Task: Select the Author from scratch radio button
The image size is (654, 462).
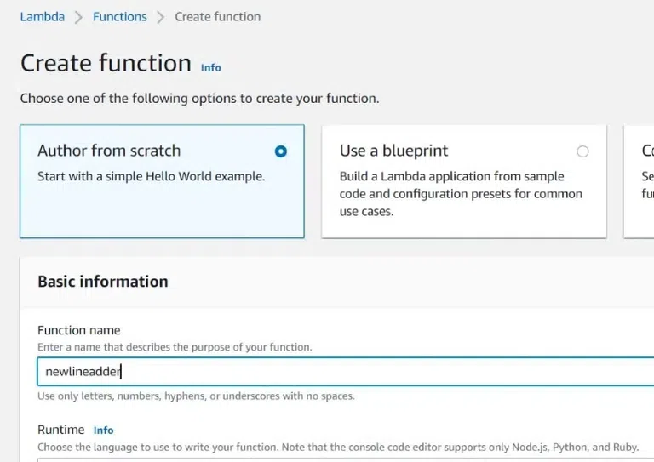Action: [281, 151]
